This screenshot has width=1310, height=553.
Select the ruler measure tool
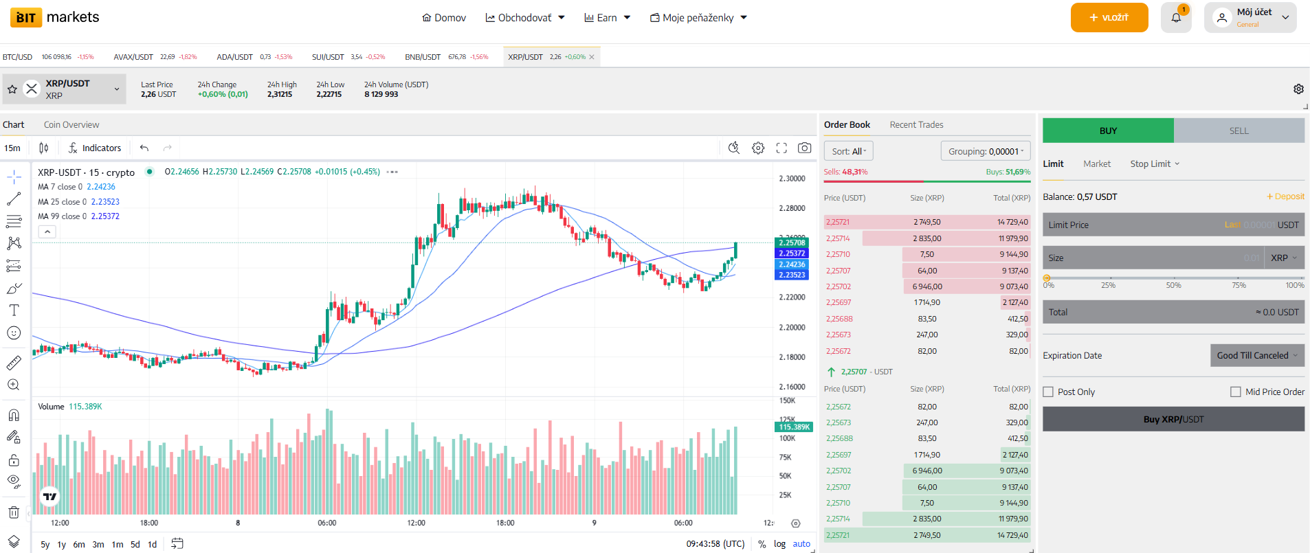(14, 363)
